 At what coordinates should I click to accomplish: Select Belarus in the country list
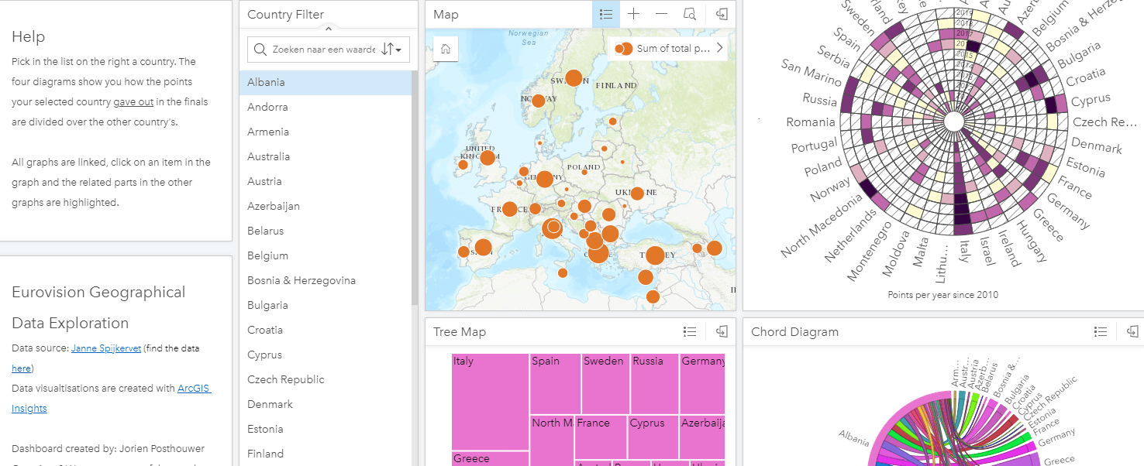(326, 231)
